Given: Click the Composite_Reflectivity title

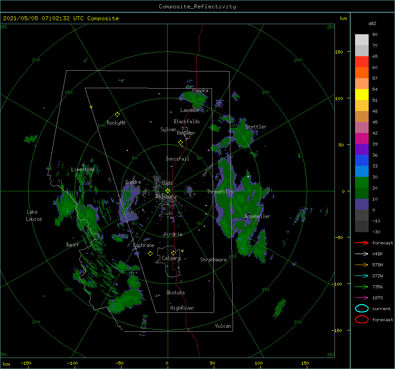Looking at the screenshot, I should 197,7.
